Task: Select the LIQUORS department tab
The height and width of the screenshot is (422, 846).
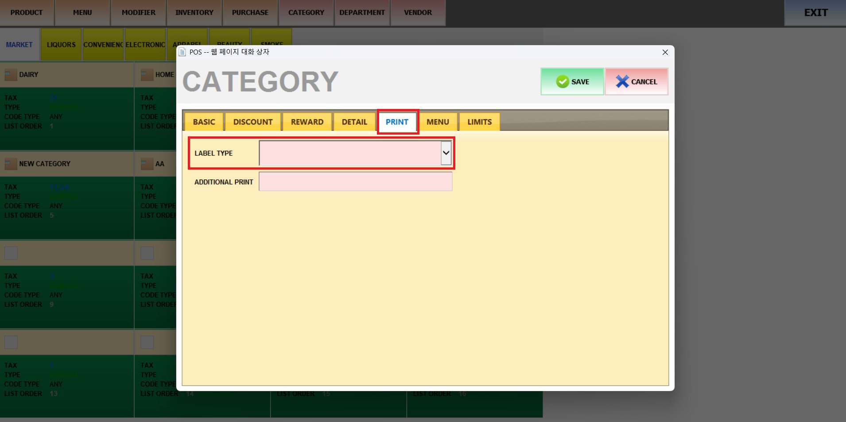Action: coord(61,45)
